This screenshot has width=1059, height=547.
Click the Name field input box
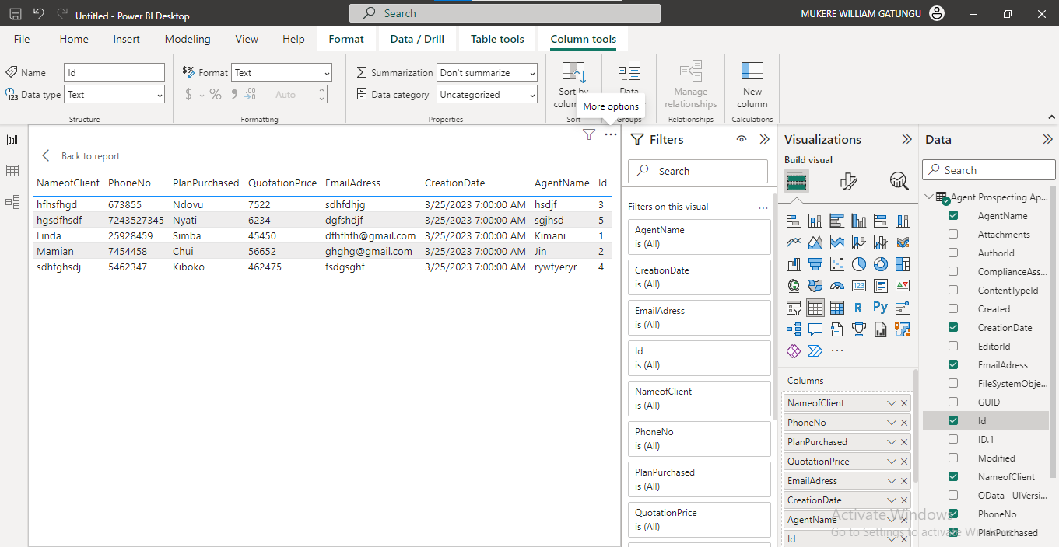coord(114,73)
